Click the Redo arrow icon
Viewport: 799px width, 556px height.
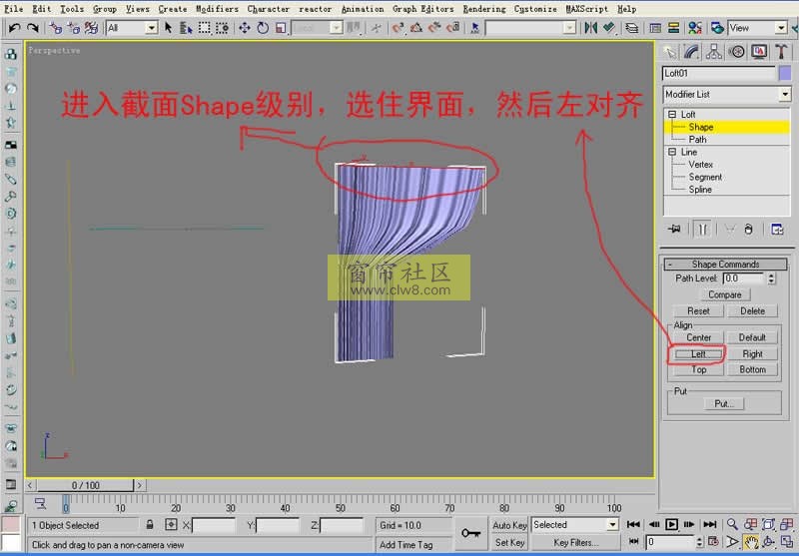click(33, 28)
